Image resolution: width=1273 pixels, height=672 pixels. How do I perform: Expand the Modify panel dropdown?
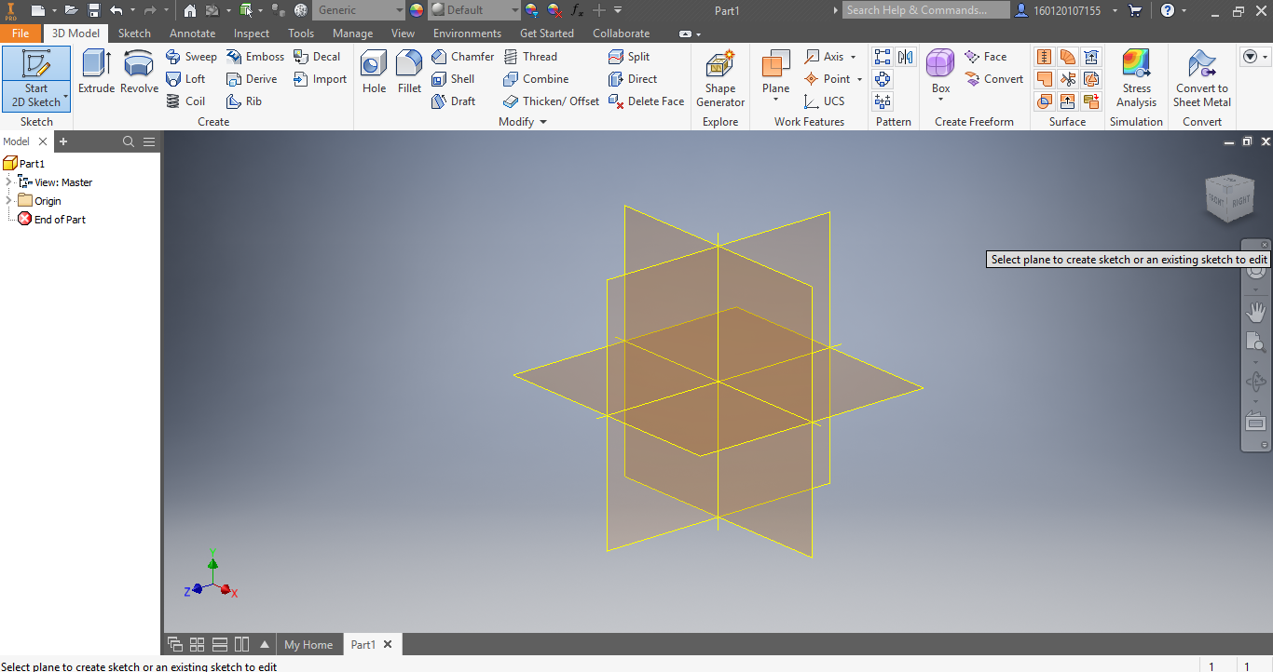tap(543, 122)
